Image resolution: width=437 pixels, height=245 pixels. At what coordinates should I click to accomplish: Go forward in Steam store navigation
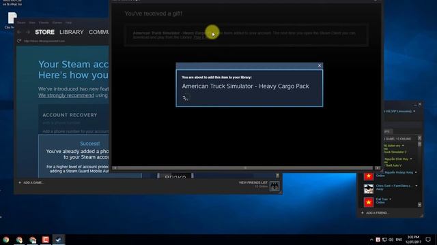(28, 32)
